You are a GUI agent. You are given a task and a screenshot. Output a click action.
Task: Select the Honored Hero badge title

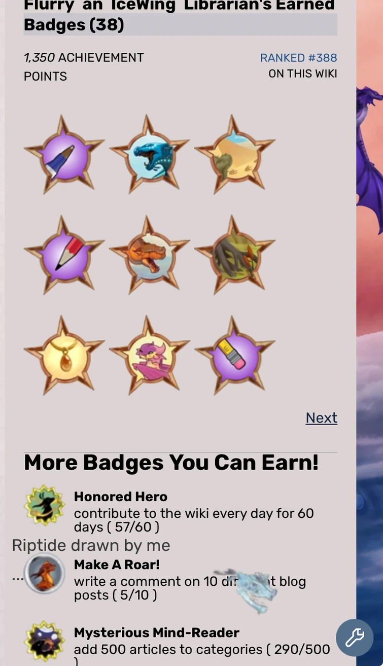point(121,497)
